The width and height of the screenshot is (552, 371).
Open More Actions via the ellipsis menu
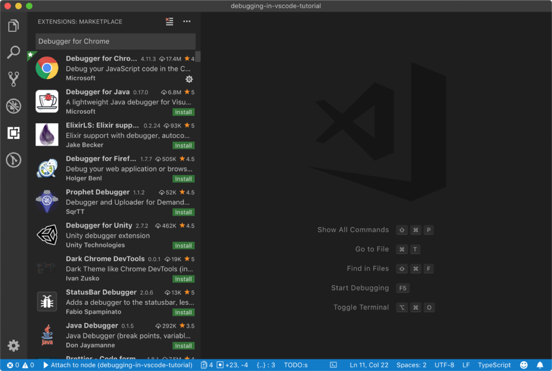pos(187,21)
